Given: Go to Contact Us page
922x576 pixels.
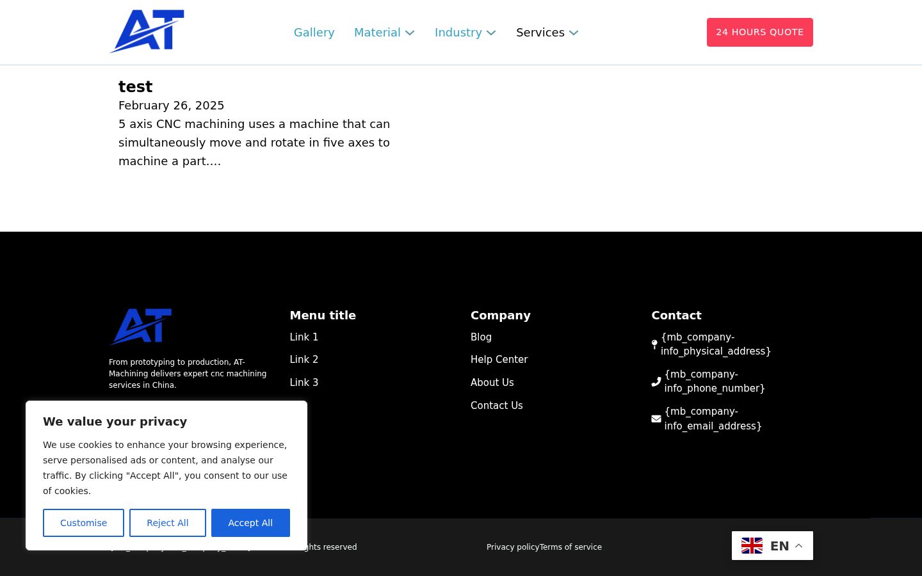Looking at the screenshot, I should [496, 406].
